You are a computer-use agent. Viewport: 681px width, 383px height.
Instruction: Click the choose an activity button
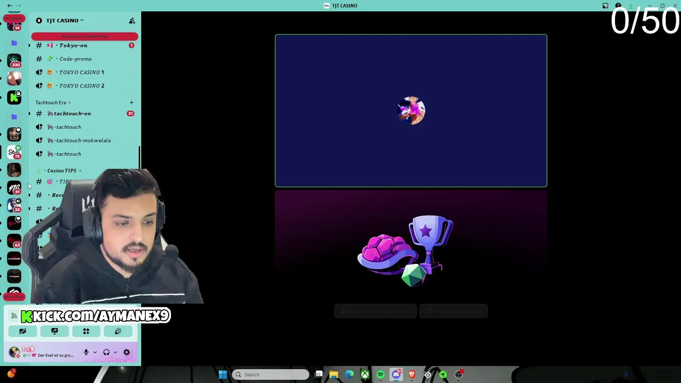tap(454, 311)
